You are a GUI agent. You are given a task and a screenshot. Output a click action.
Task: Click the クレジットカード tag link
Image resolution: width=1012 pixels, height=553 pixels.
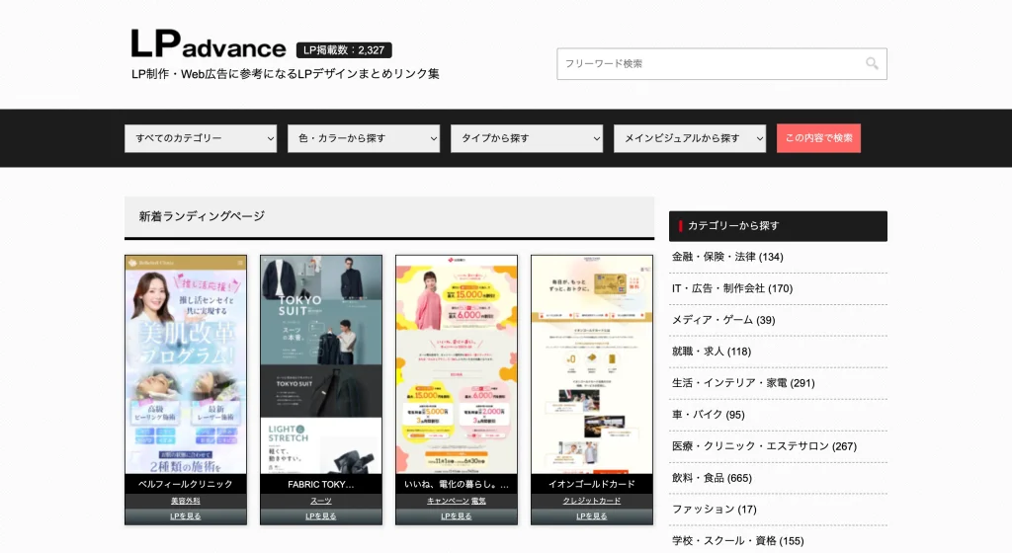(x=592, y=501)
